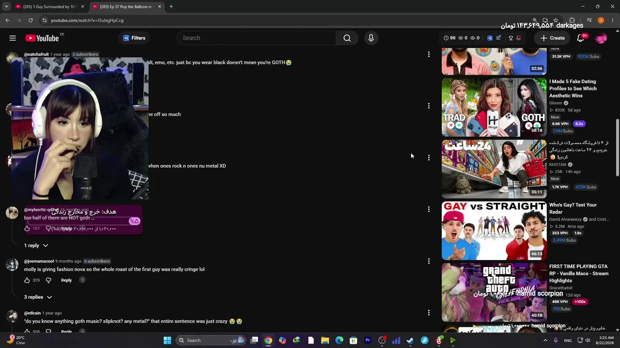Open the @eatchafruit channel link

(x=36, y=55)
